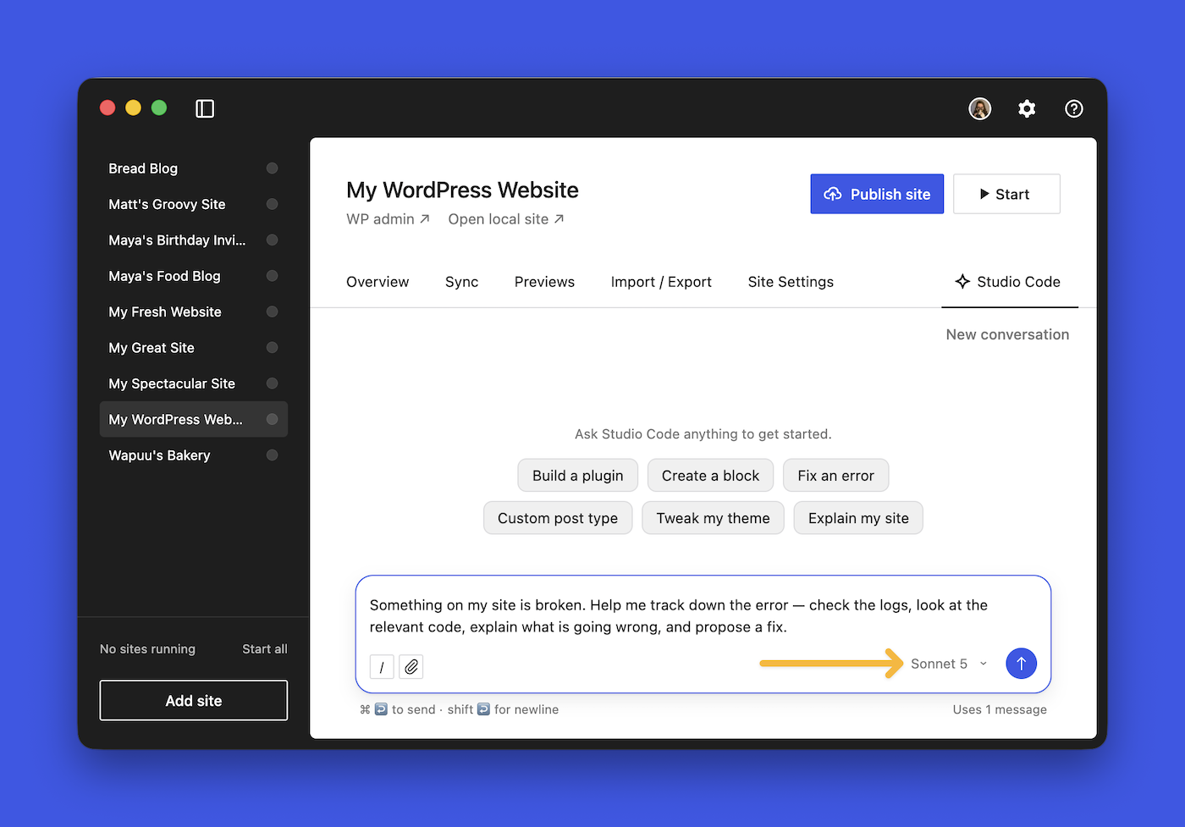Click Start all sites link
Screen dimensions: 1185x827
click(265, 649)
